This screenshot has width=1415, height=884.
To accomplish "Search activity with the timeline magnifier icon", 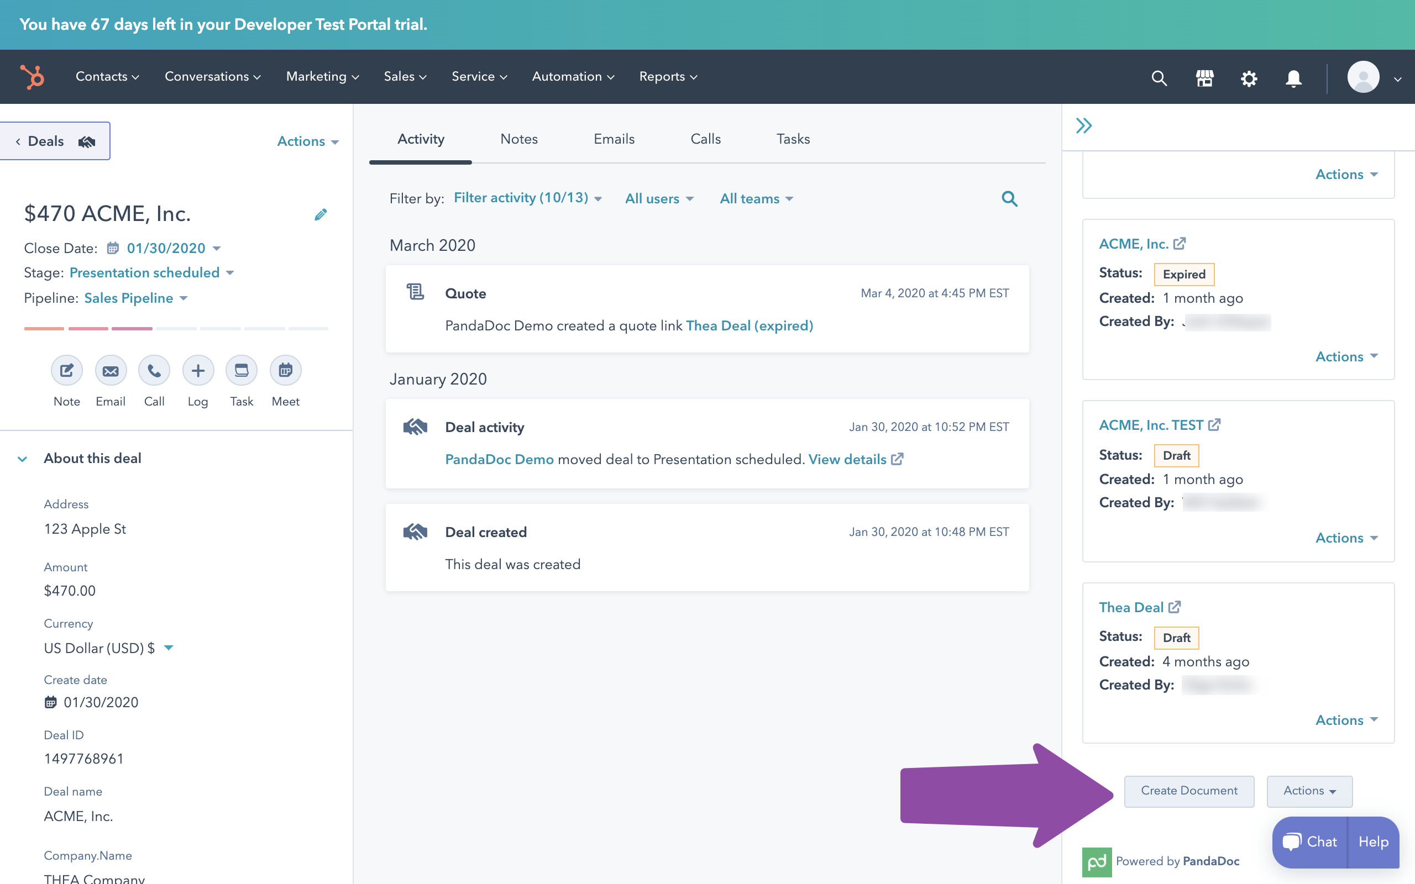I will [x=1009, y=199].
